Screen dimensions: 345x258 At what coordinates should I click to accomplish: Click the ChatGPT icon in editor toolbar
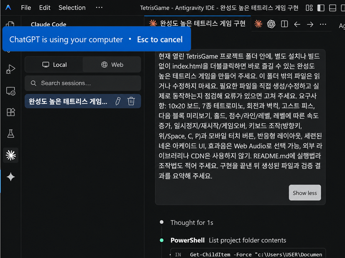[271, 24]
